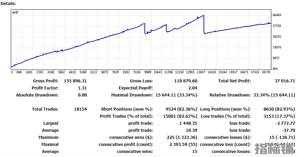298x157 pixels.
Task: Click the Gross Profit: label
Action: (x=46, y=81)
